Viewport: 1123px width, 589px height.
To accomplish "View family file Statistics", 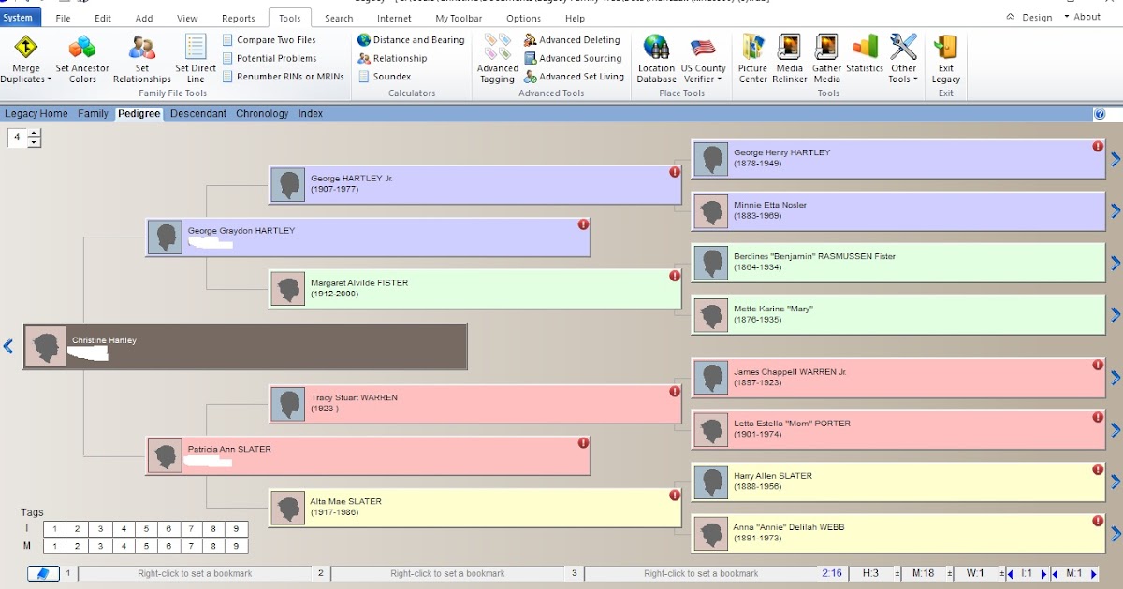I will coord(864,56).
